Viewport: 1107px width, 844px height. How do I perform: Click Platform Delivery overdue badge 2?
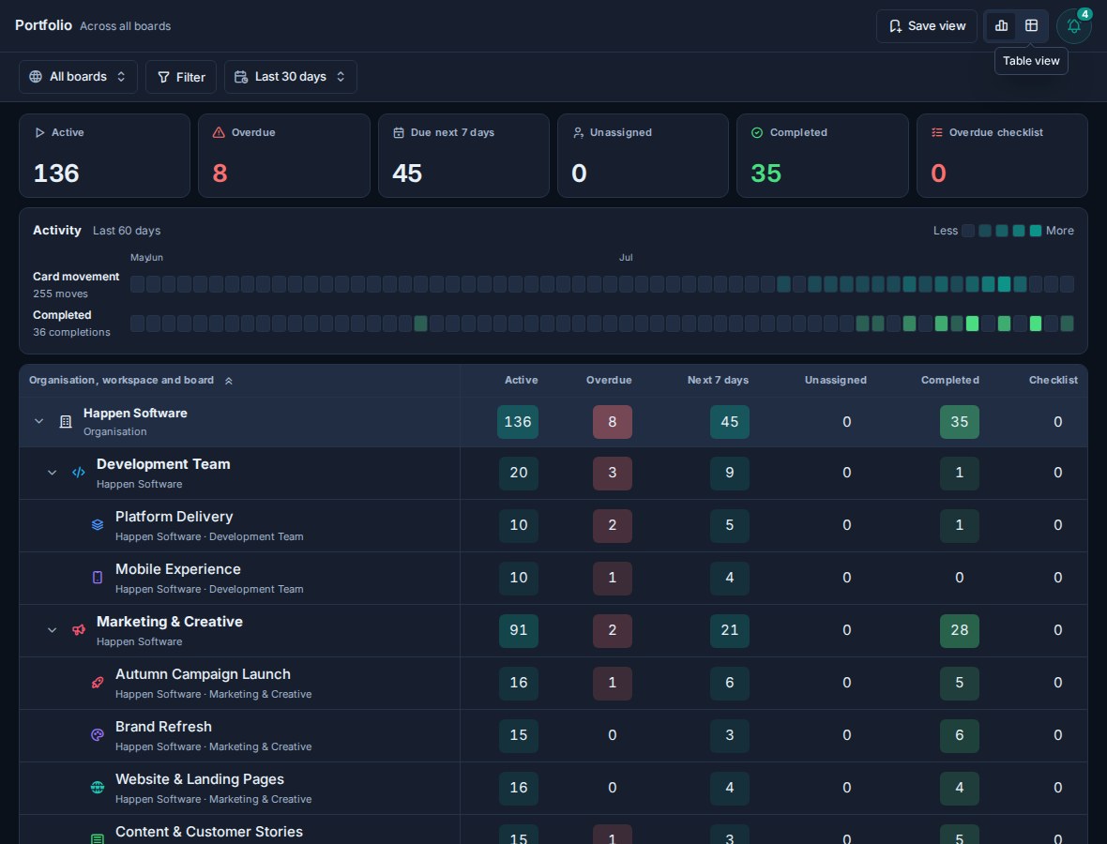pos(612,525)
